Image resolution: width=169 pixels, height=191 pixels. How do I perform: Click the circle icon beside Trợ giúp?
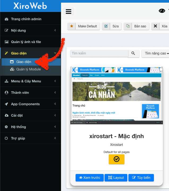[6, 138]
